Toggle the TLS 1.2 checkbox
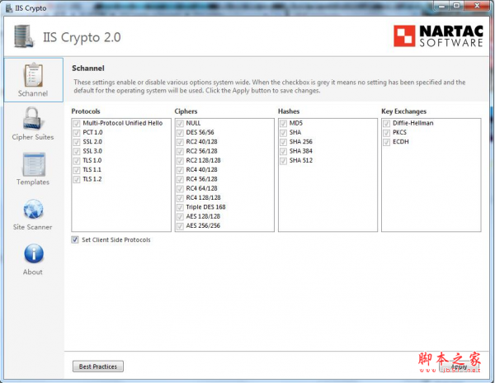 pos(77,179)
